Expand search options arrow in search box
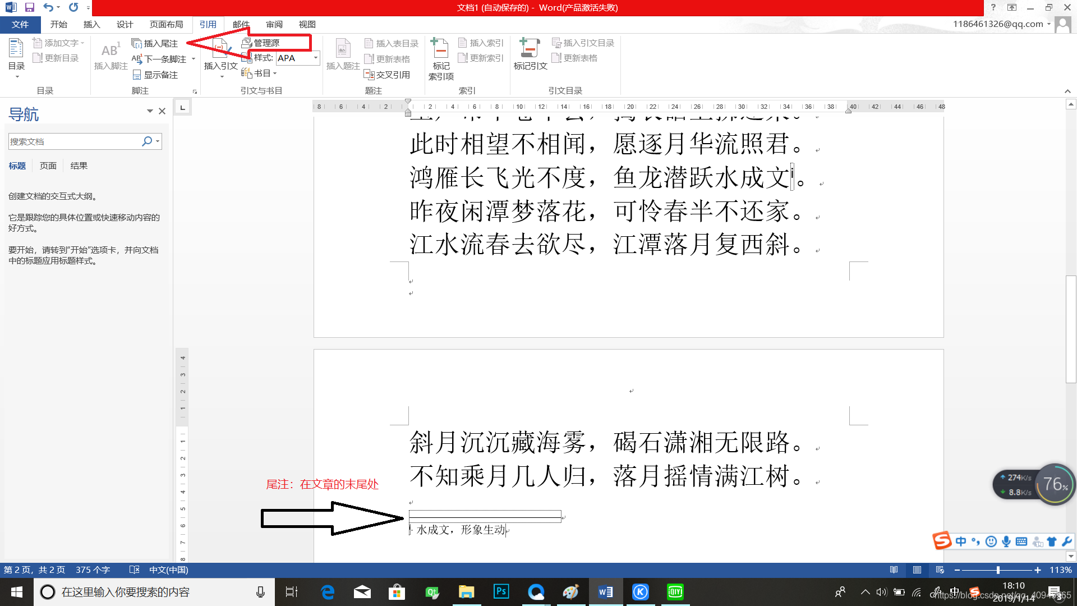Screen dimensions: 1077x606 click(158, 141)
